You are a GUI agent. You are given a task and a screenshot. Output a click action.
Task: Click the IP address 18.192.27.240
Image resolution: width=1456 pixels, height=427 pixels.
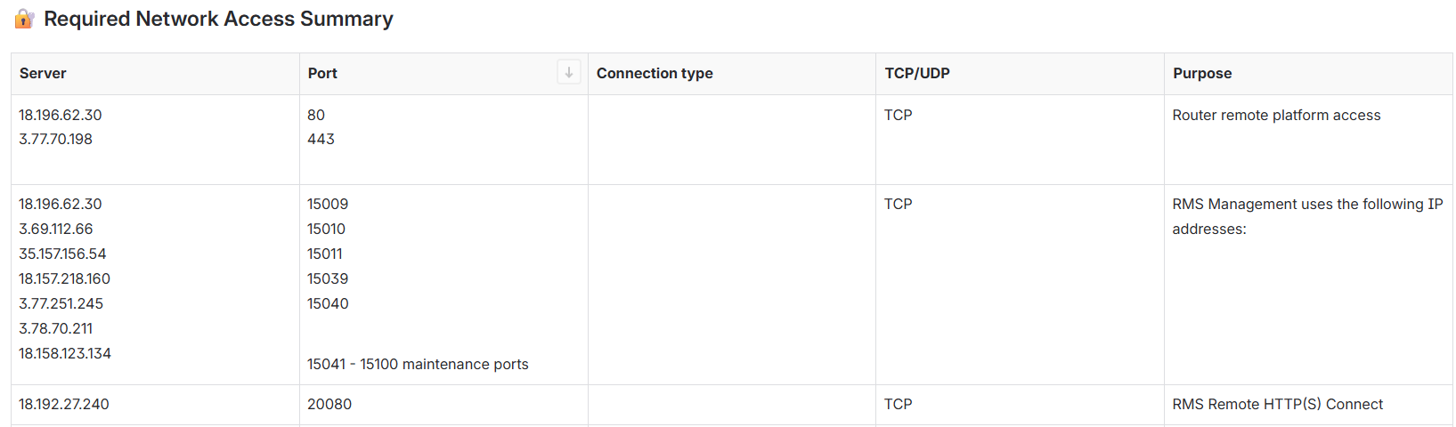[x=64, y=404]
